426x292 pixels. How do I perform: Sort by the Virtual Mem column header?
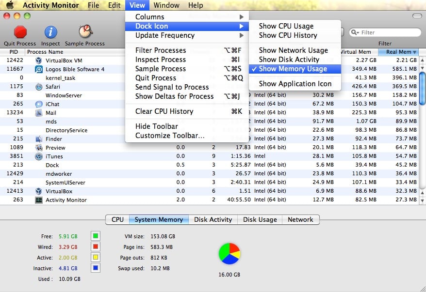click(359, 52)
